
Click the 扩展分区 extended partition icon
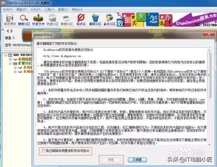pyautogui.click(x=15, y=63)
